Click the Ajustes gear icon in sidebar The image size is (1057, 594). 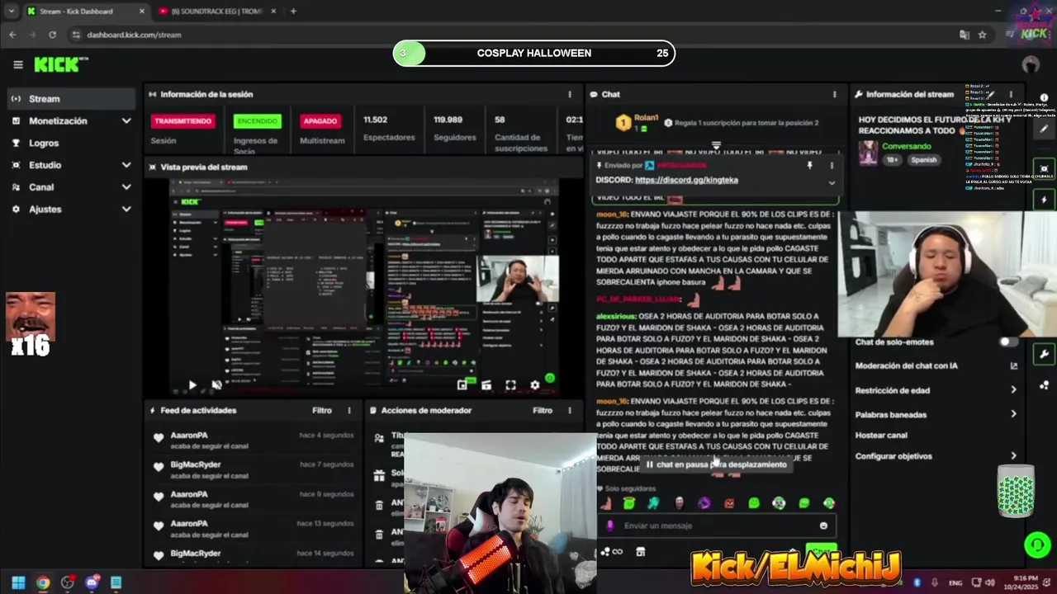16,210
